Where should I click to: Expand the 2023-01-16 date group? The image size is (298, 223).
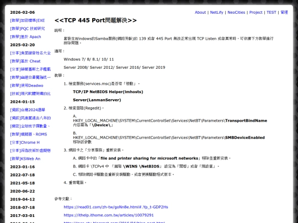tap(23, 167)
